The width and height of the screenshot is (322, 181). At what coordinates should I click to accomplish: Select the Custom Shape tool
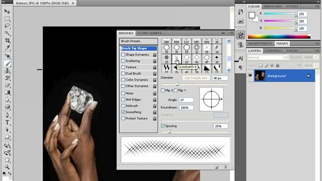7,137
